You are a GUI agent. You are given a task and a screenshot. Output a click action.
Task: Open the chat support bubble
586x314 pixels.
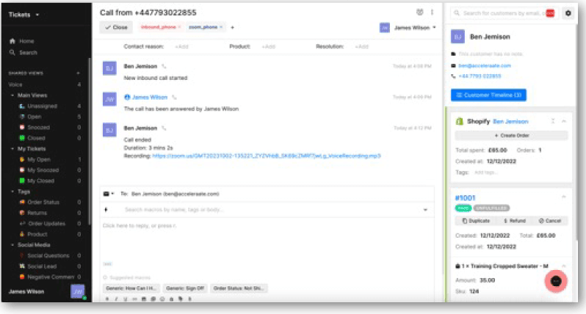click(556, 281)
